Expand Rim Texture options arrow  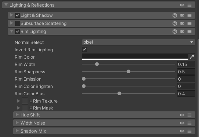(18, 101)
